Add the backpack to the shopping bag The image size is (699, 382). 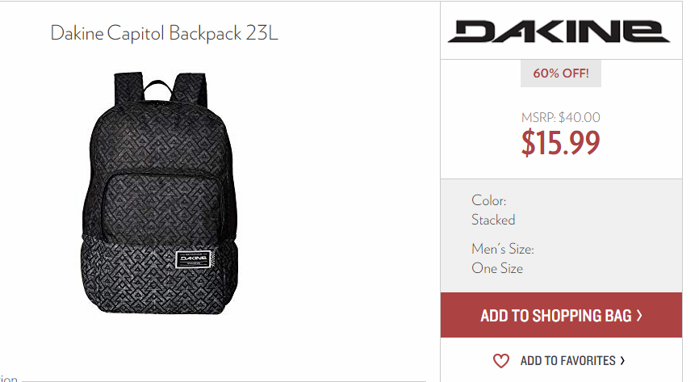[561, 315]
